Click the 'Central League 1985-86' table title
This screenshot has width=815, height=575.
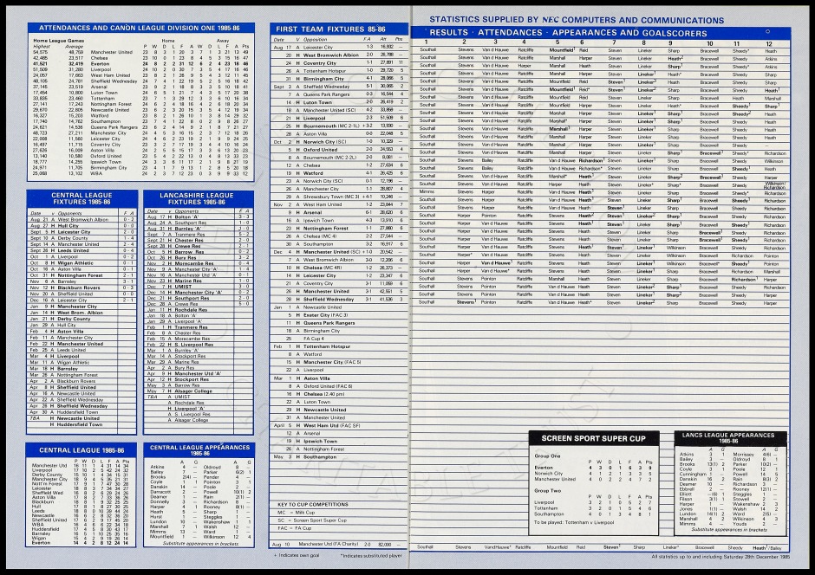coord(81,450)
